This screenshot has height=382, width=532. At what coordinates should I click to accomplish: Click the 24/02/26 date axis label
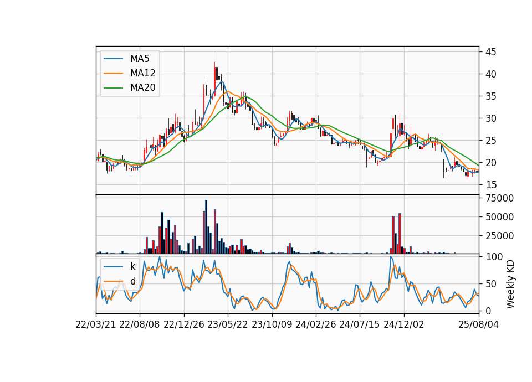pos(315,324)
